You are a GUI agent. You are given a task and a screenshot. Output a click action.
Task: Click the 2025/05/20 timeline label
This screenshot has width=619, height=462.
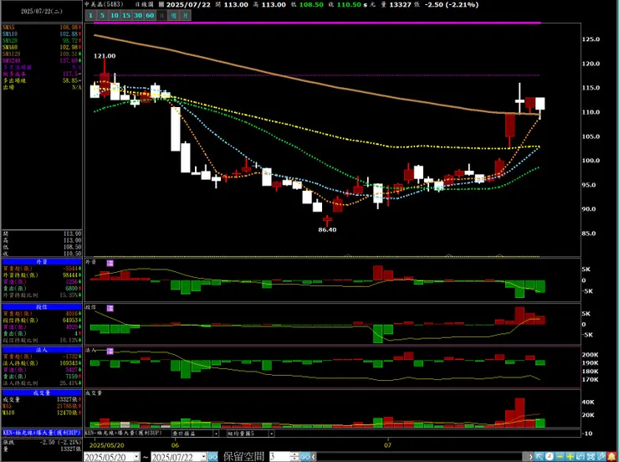click(x=106, y=445)
